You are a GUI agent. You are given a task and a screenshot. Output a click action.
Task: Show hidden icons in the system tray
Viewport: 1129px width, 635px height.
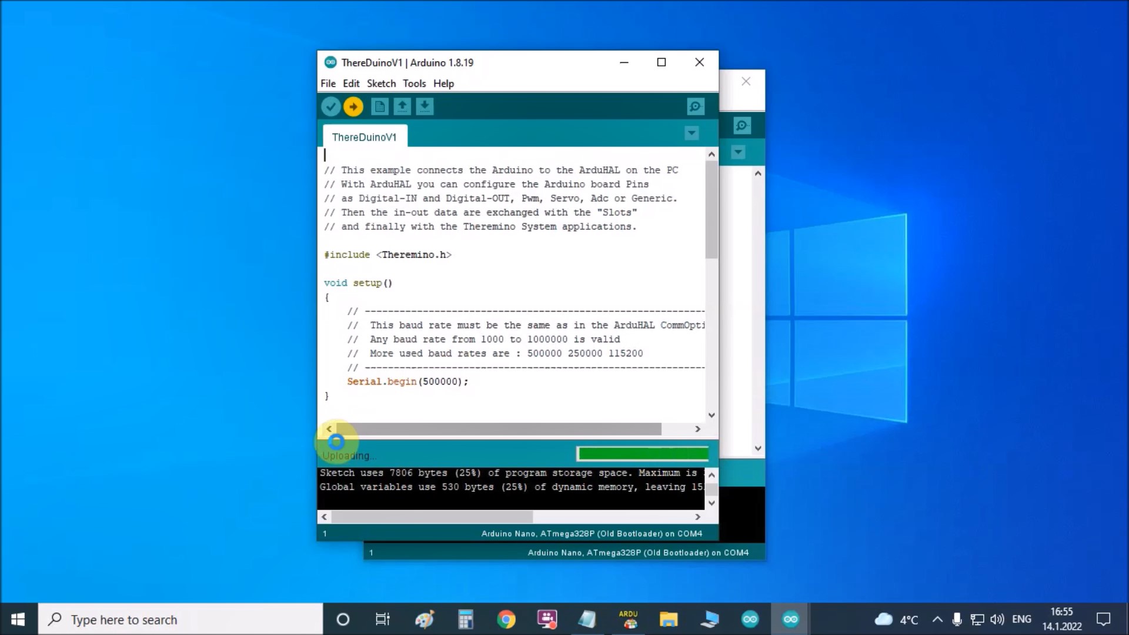coord(937,619)
